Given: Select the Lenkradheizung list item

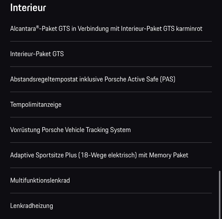Looking at the screenshot, I should tap(31, 206).
